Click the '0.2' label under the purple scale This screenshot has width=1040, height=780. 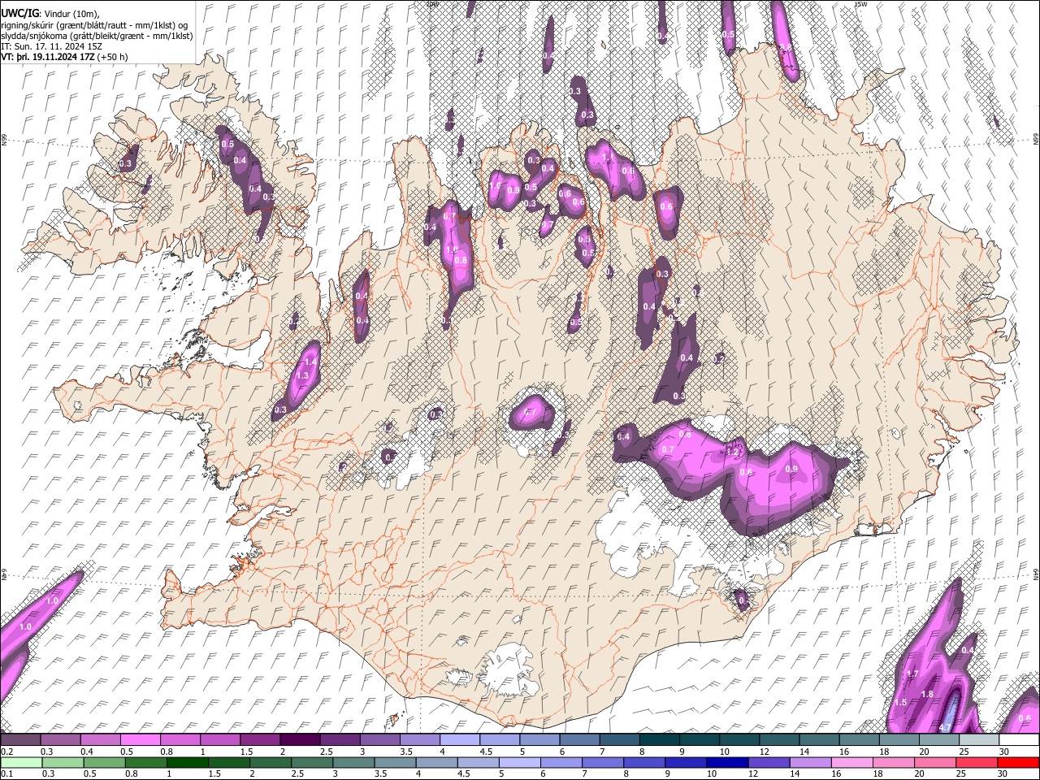click(x=6, y=752)
